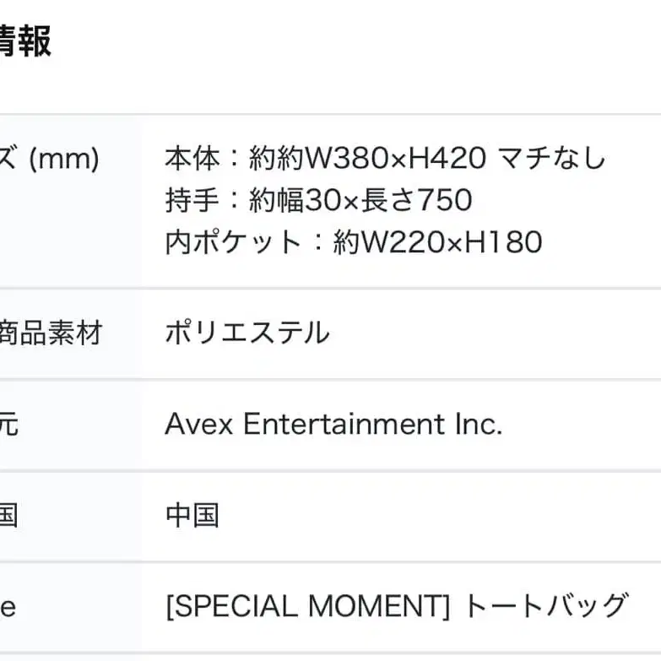Click the 国 row label

tap(8, 515)
